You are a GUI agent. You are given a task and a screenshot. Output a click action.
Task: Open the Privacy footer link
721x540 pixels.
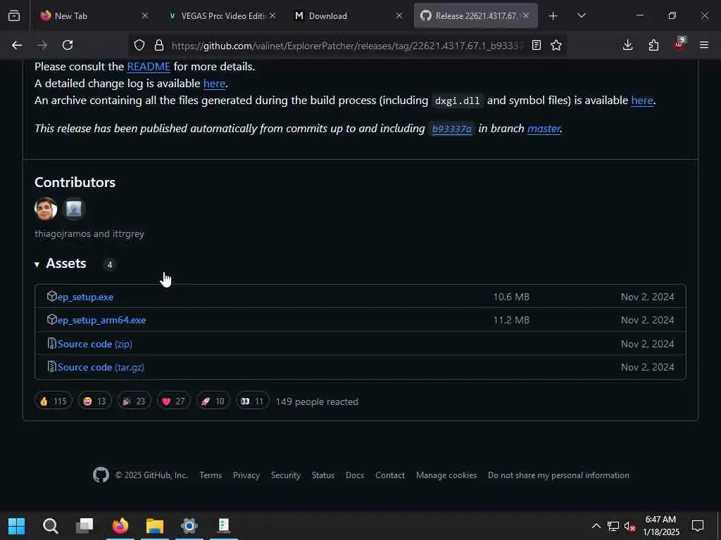click(x=246, y=475)
